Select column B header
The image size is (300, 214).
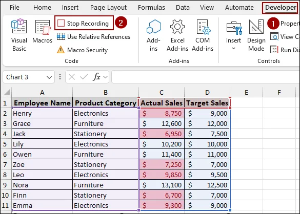coord(106,93)
